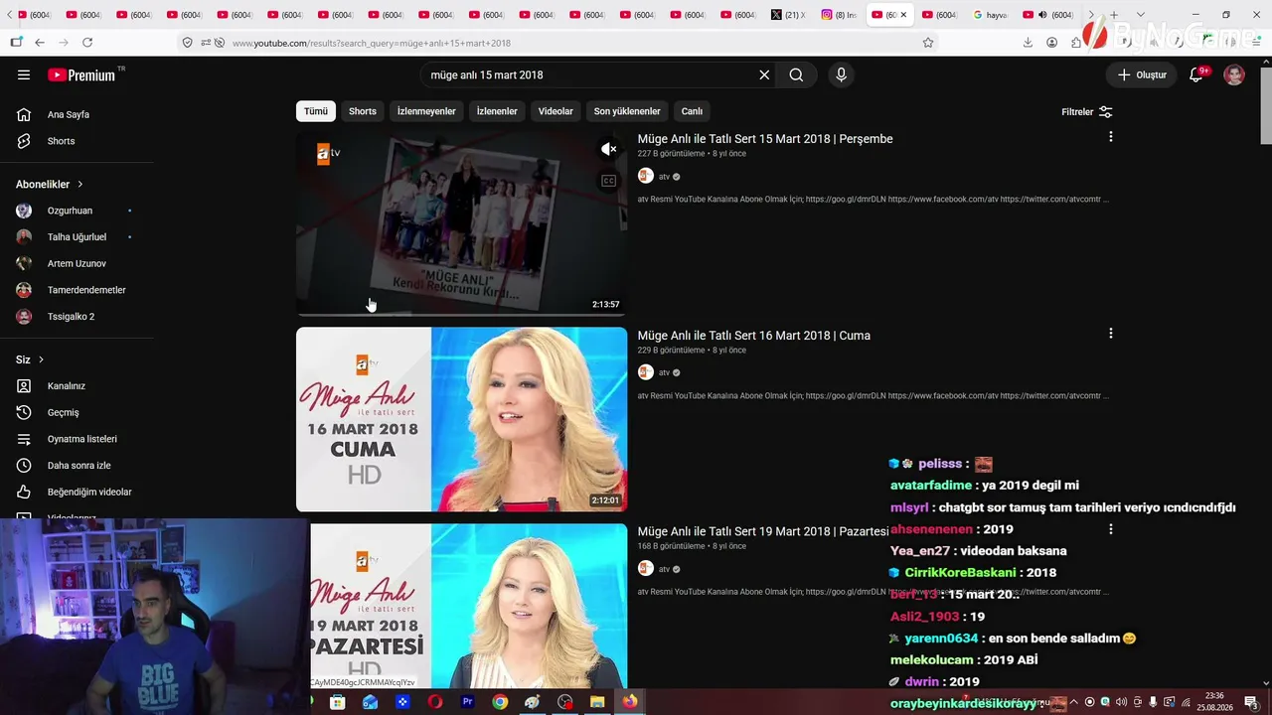The height and width of the screenshot is (715, 1272).
Task: Bookmark this page with the star icon
Action: coord(928,43)
